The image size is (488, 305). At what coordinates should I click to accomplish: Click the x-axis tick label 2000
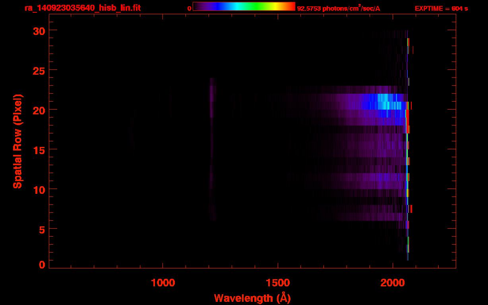393,282
